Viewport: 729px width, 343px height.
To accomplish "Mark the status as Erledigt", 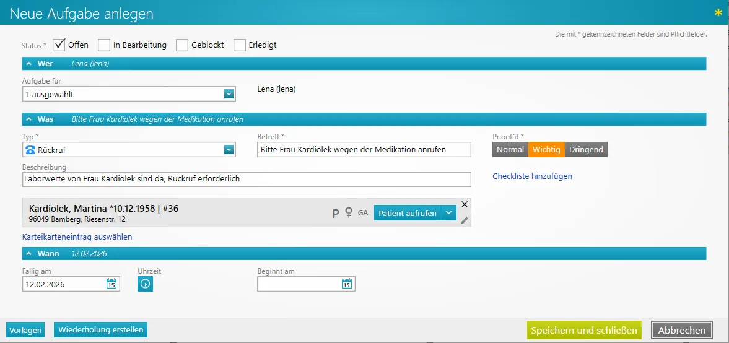I will pyautogui.click(x=239, y=45).
